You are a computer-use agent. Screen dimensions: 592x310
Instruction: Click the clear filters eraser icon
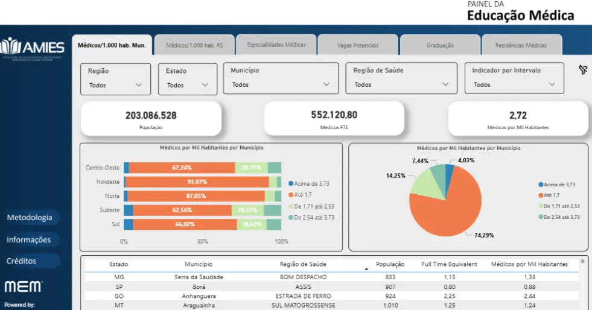pyautogui.click(x=582, y=70)
